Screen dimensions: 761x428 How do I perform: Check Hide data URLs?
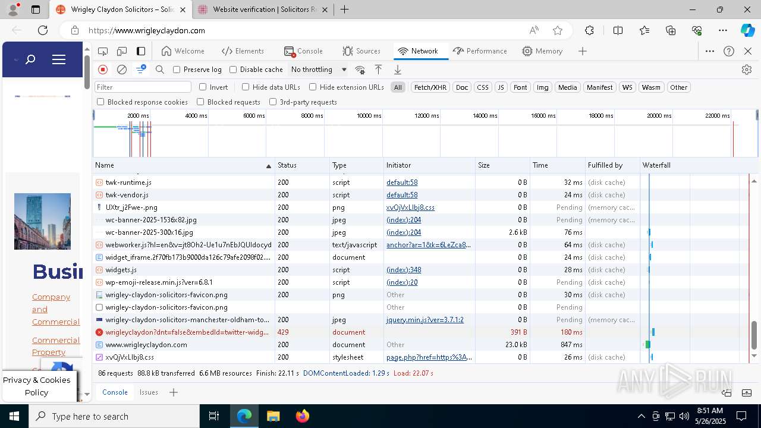pos(246,87)
